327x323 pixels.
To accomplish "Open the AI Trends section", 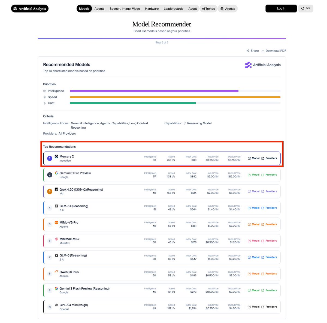I will pyautogui.click(x=208, y=9).
